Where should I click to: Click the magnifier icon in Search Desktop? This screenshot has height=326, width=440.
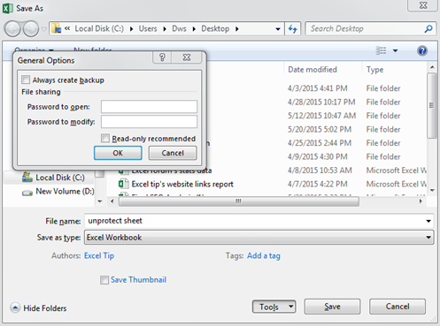428,29
